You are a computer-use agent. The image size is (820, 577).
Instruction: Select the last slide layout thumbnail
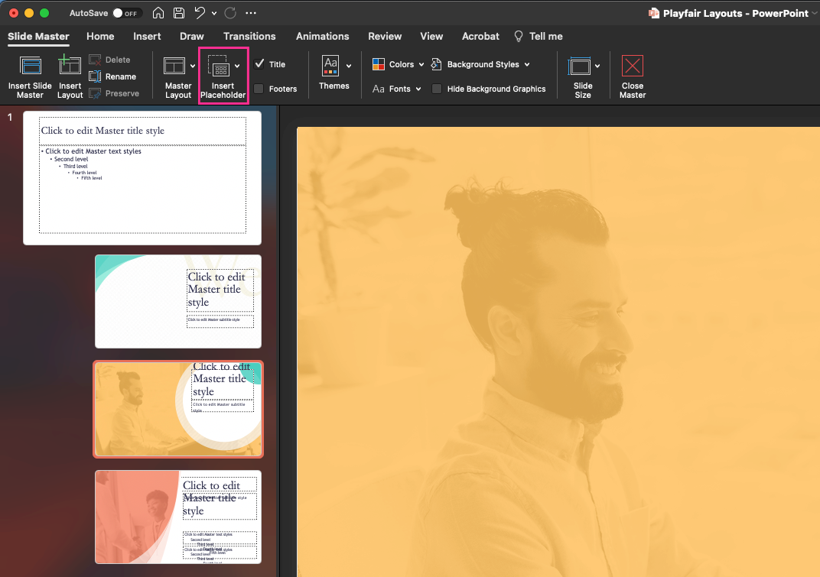177,517
